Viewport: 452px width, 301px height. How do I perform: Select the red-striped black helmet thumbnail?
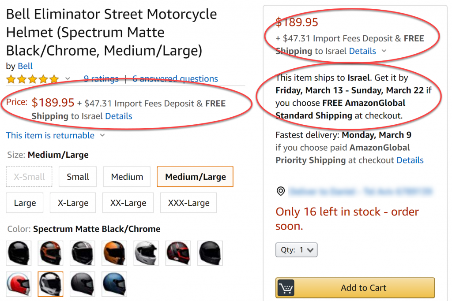pyautogui.click(x=178, y=253)
